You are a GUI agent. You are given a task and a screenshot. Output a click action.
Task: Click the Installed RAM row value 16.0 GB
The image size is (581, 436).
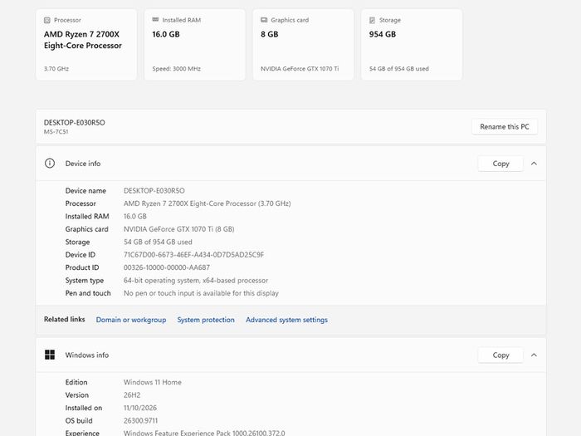click(x=134, y=216)
